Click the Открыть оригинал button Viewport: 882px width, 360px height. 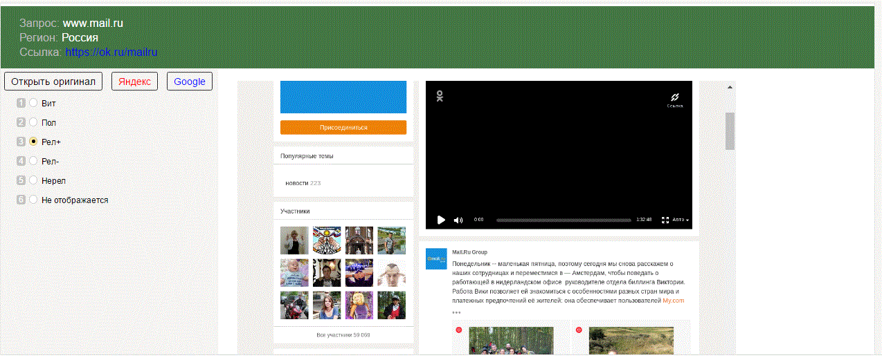tap(53, 81)
